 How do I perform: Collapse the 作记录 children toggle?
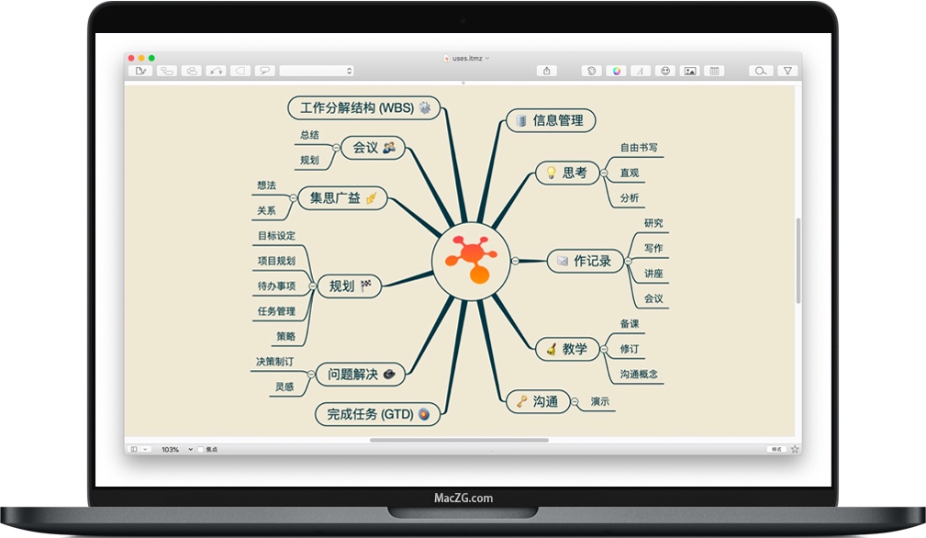tap(628, 261)
